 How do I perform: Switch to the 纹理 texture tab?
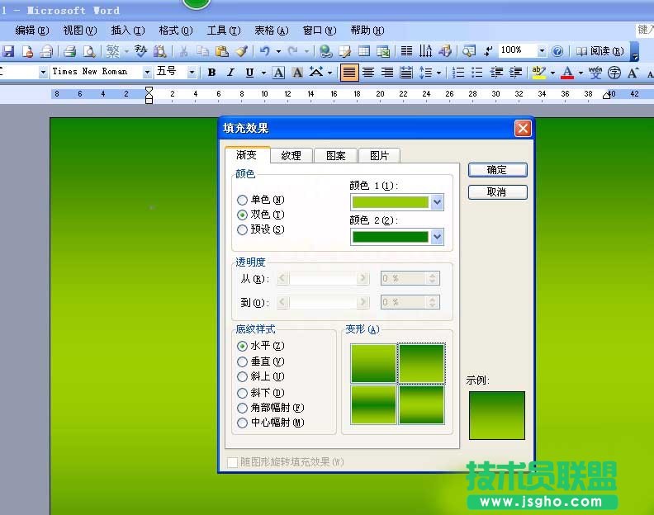pyautogui.click(x=291, y=155)
